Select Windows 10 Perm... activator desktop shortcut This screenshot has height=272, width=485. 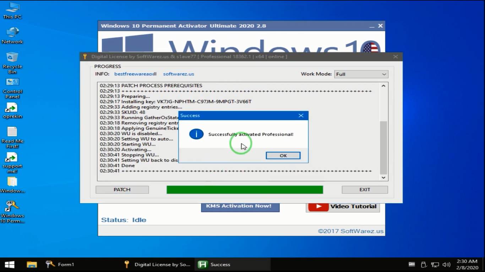[x=12, y=212]
